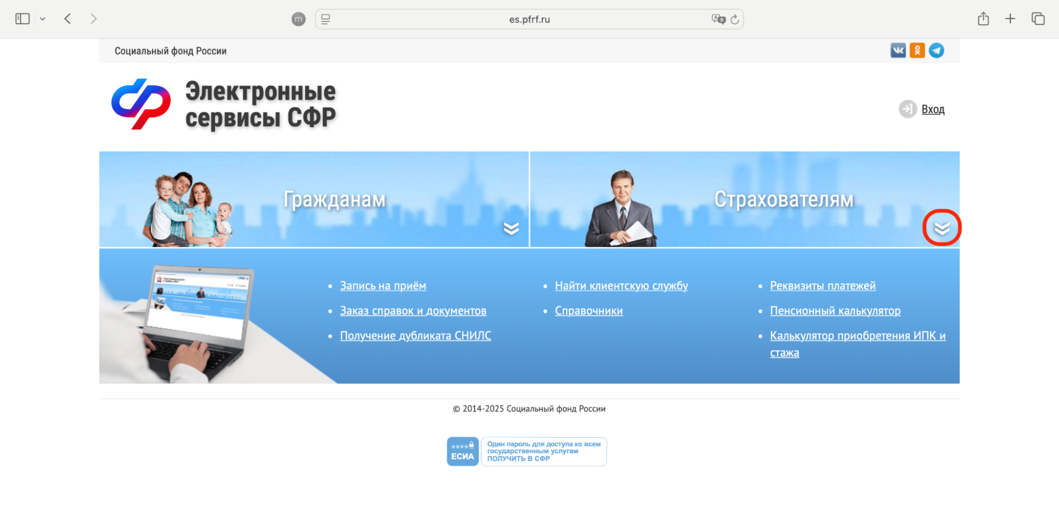Show the tab overview icon
Viewport: 1059px width, 530px height.
(1038, 19)
